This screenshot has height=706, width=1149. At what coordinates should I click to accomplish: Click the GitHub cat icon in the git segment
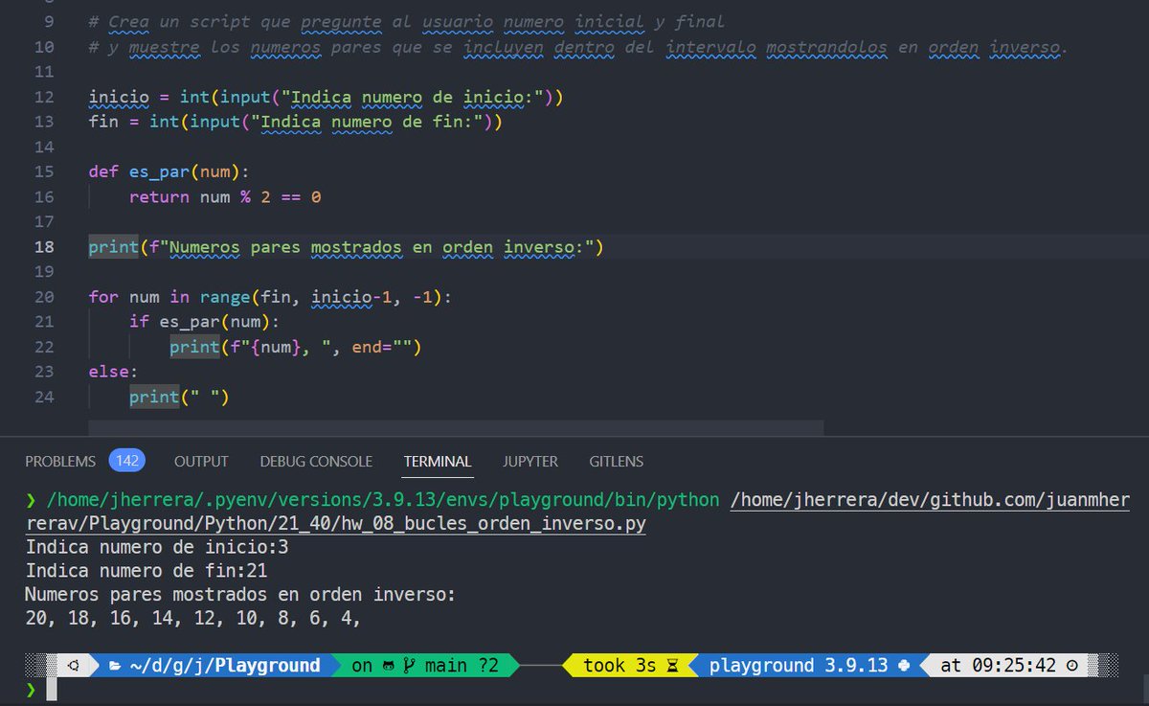pos(390,666)
